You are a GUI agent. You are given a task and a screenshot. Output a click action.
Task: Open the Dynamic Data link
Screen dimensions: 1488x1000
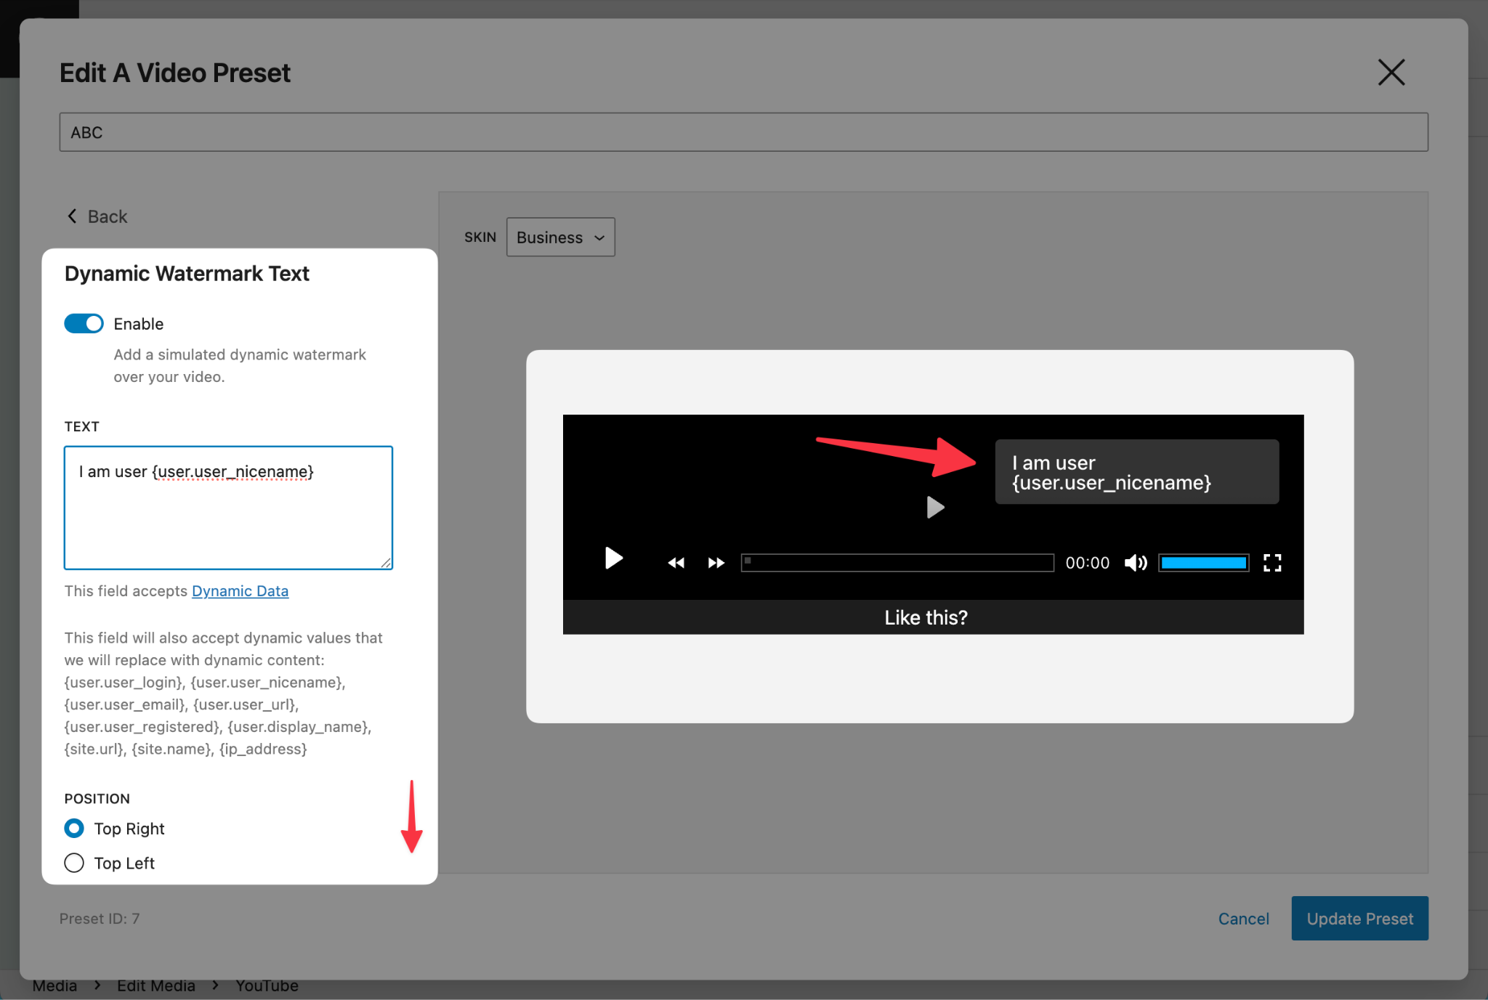[240, 590]
